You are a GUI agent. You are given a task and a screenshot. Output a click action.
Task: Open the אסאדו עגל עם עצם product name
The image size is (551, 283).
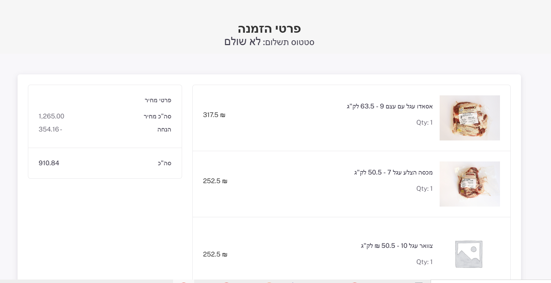390,106
